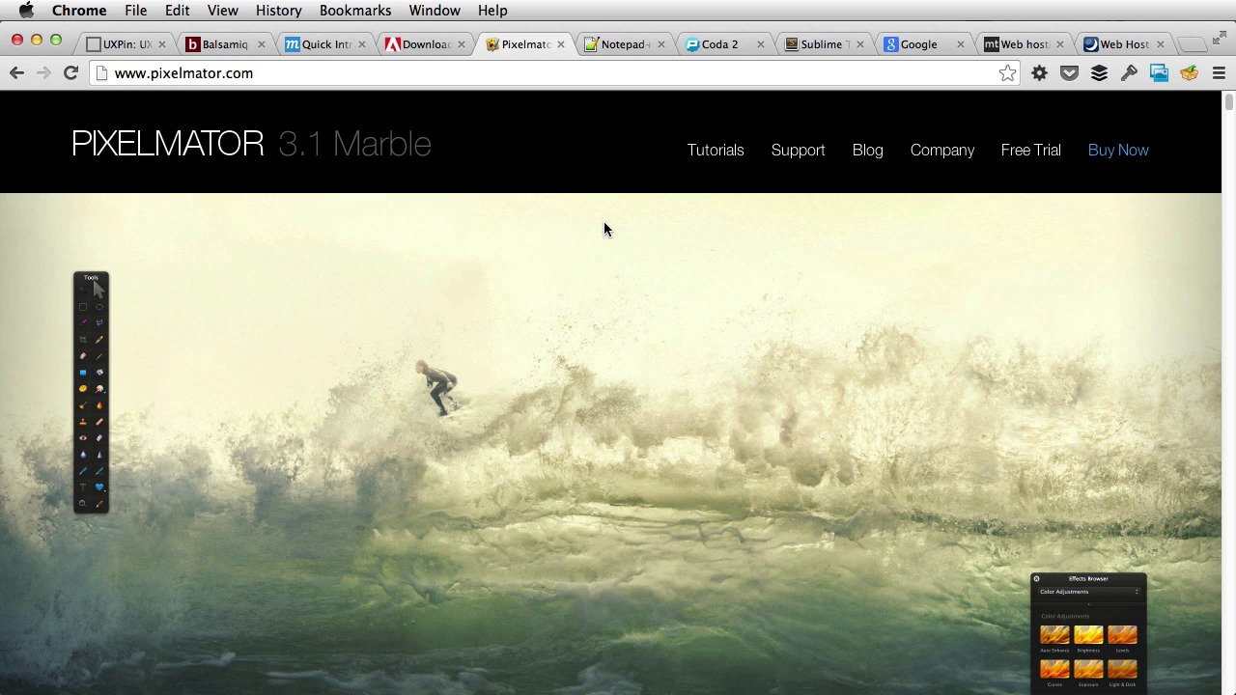This screenshot has width=1236, height=695.
Task: Select the Sharpen triangle tool
Action: click(99, 454)
